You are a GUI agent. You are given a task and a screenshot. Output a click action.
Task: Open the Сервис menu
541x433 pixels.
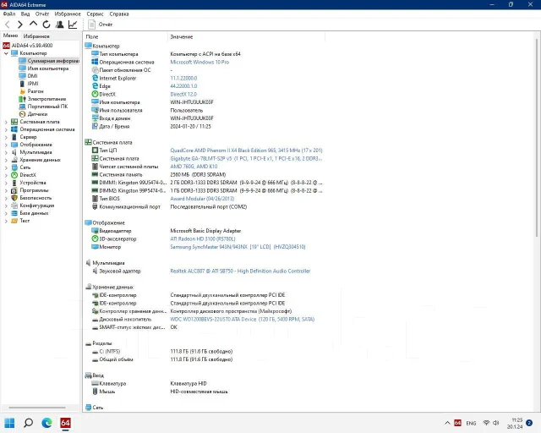[x=95, y=14]
